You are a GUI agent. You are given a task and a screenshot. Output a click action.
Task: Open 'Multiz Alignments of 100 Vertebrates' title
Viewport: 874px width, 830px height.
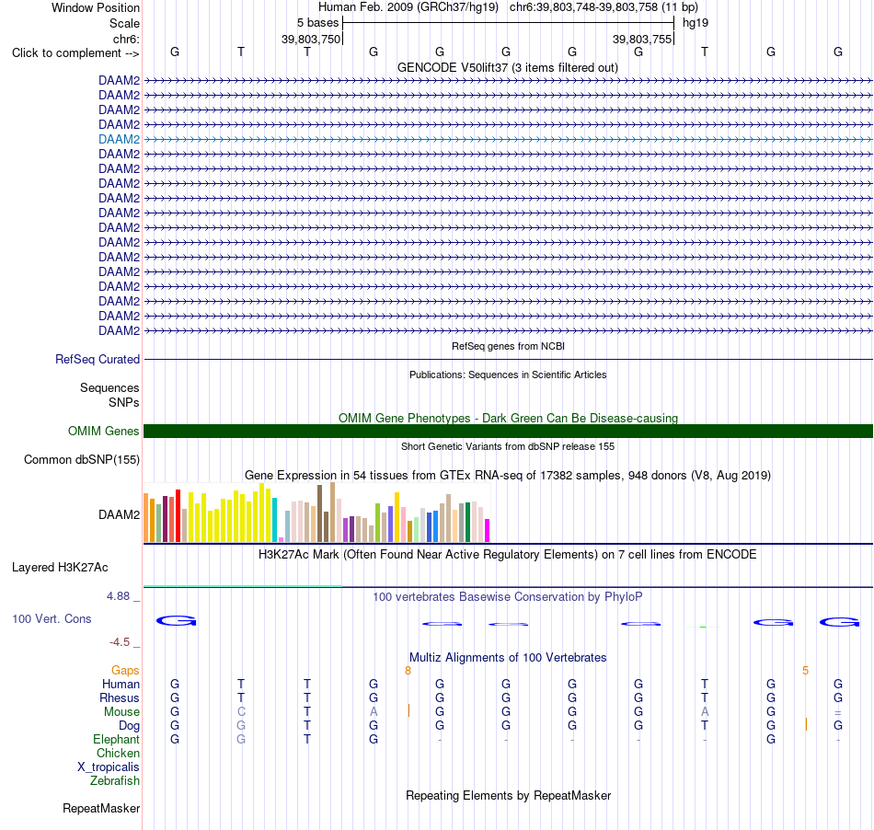[x=508, y=658]
